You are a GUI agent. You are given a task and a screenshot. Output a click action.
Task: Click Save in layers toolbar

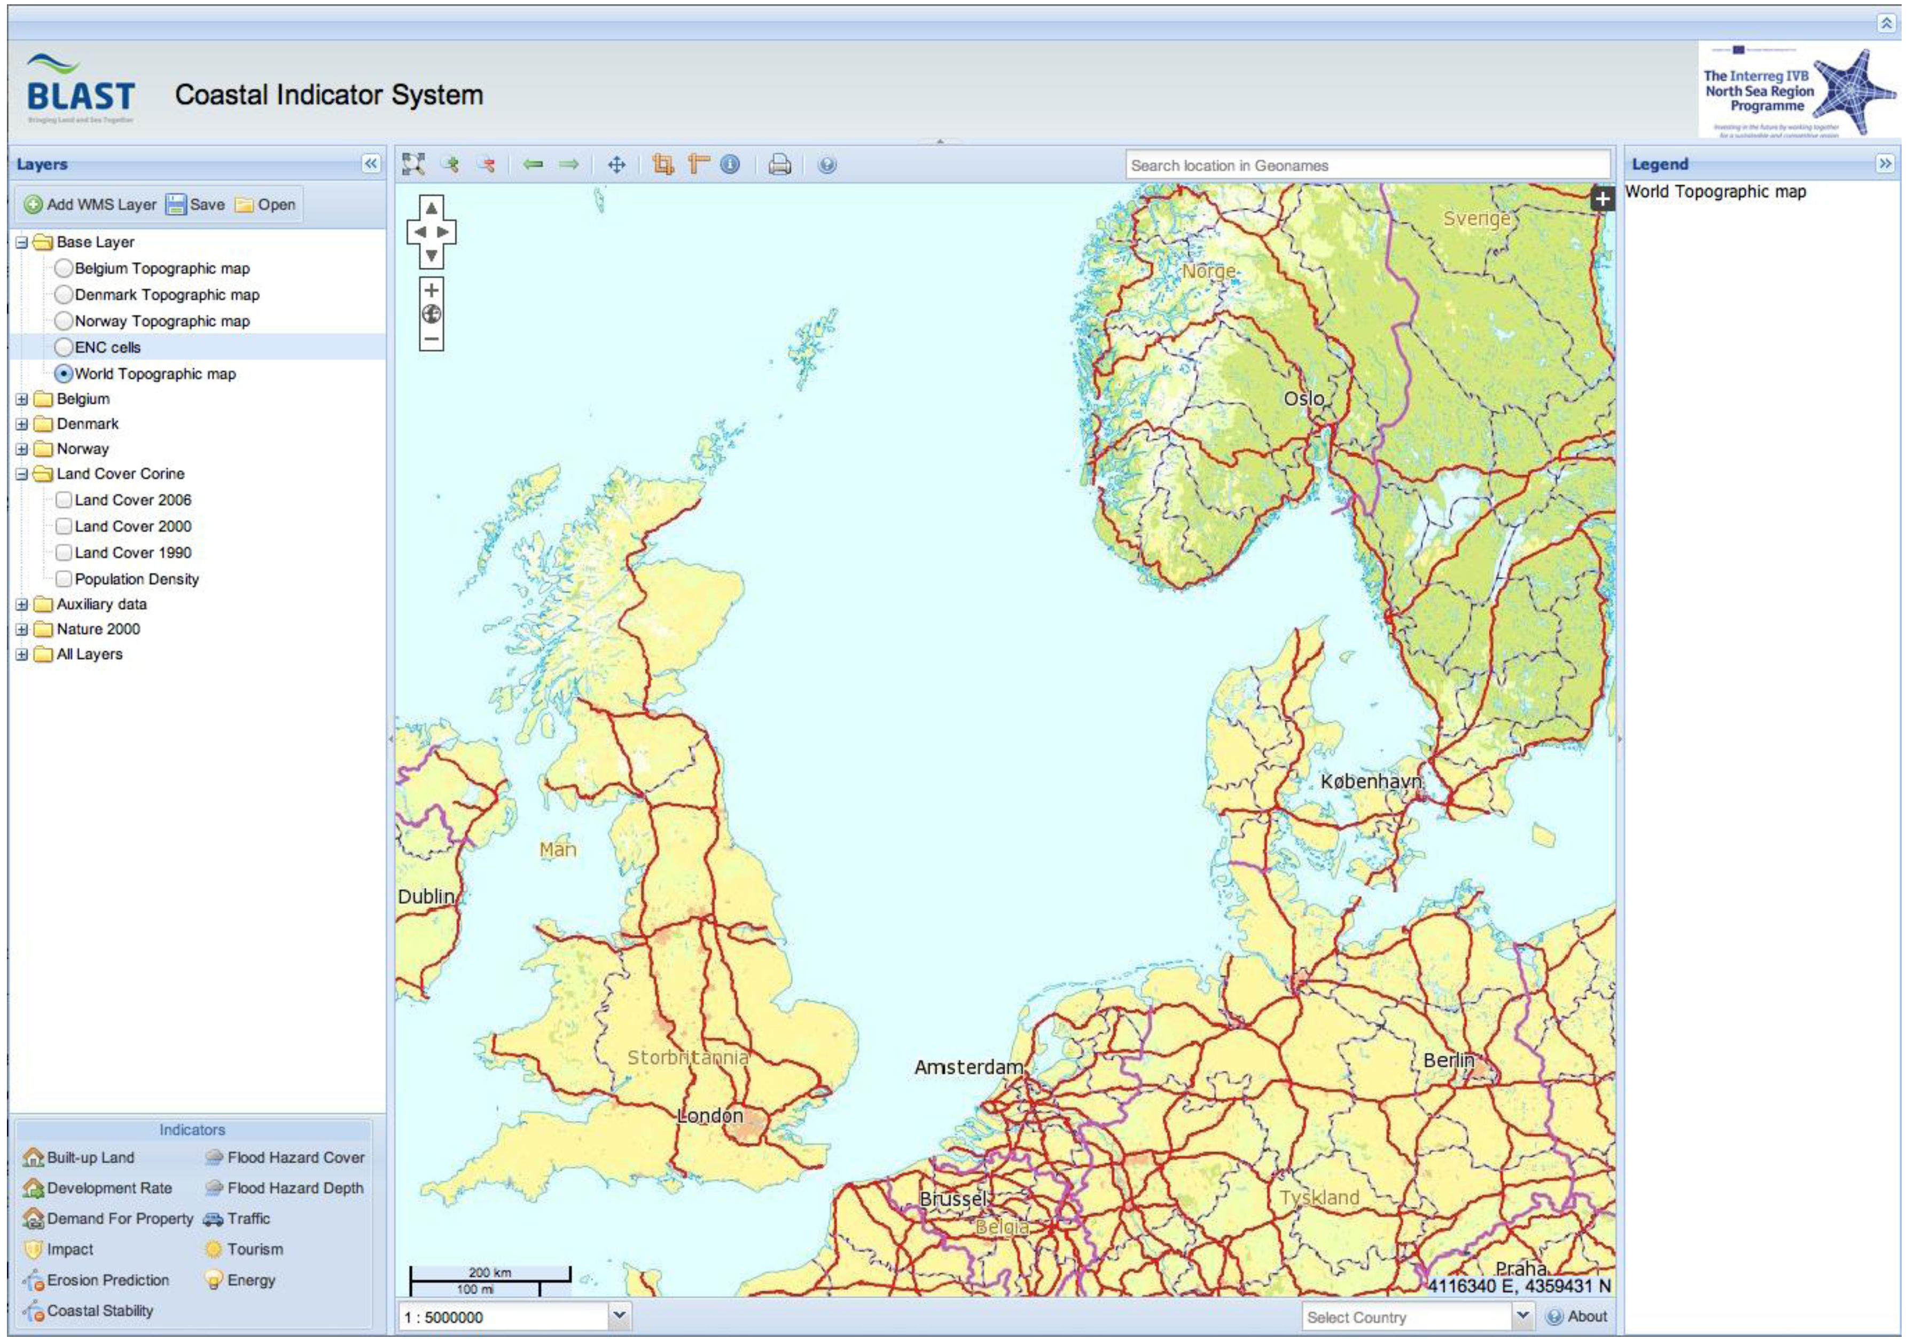tap(195, 204)
